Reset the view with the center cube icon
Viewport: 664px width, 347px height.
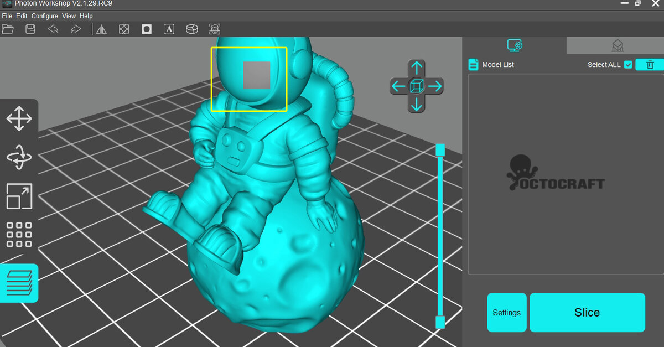[x=417, y=86]
